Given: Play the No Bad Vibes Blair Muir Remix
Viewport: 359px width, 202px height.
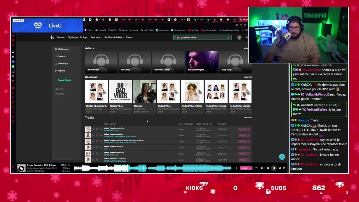Looking at the screenshot, I should [x=93, y=160].
